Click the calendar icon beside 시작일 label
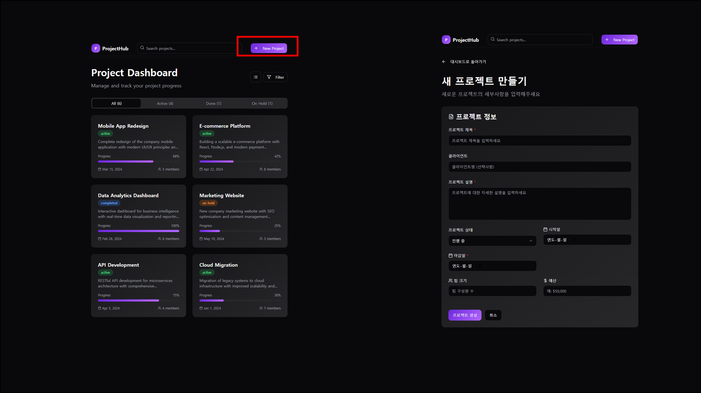The image size is (701, 393). 545,229
